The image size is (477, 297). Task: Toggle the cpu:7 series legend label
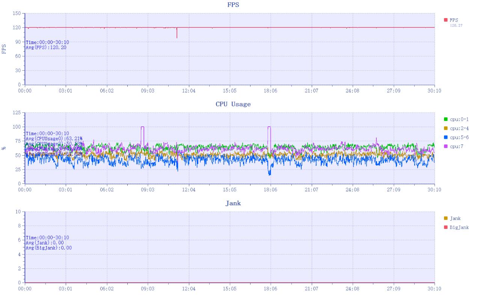pos(457,147)
